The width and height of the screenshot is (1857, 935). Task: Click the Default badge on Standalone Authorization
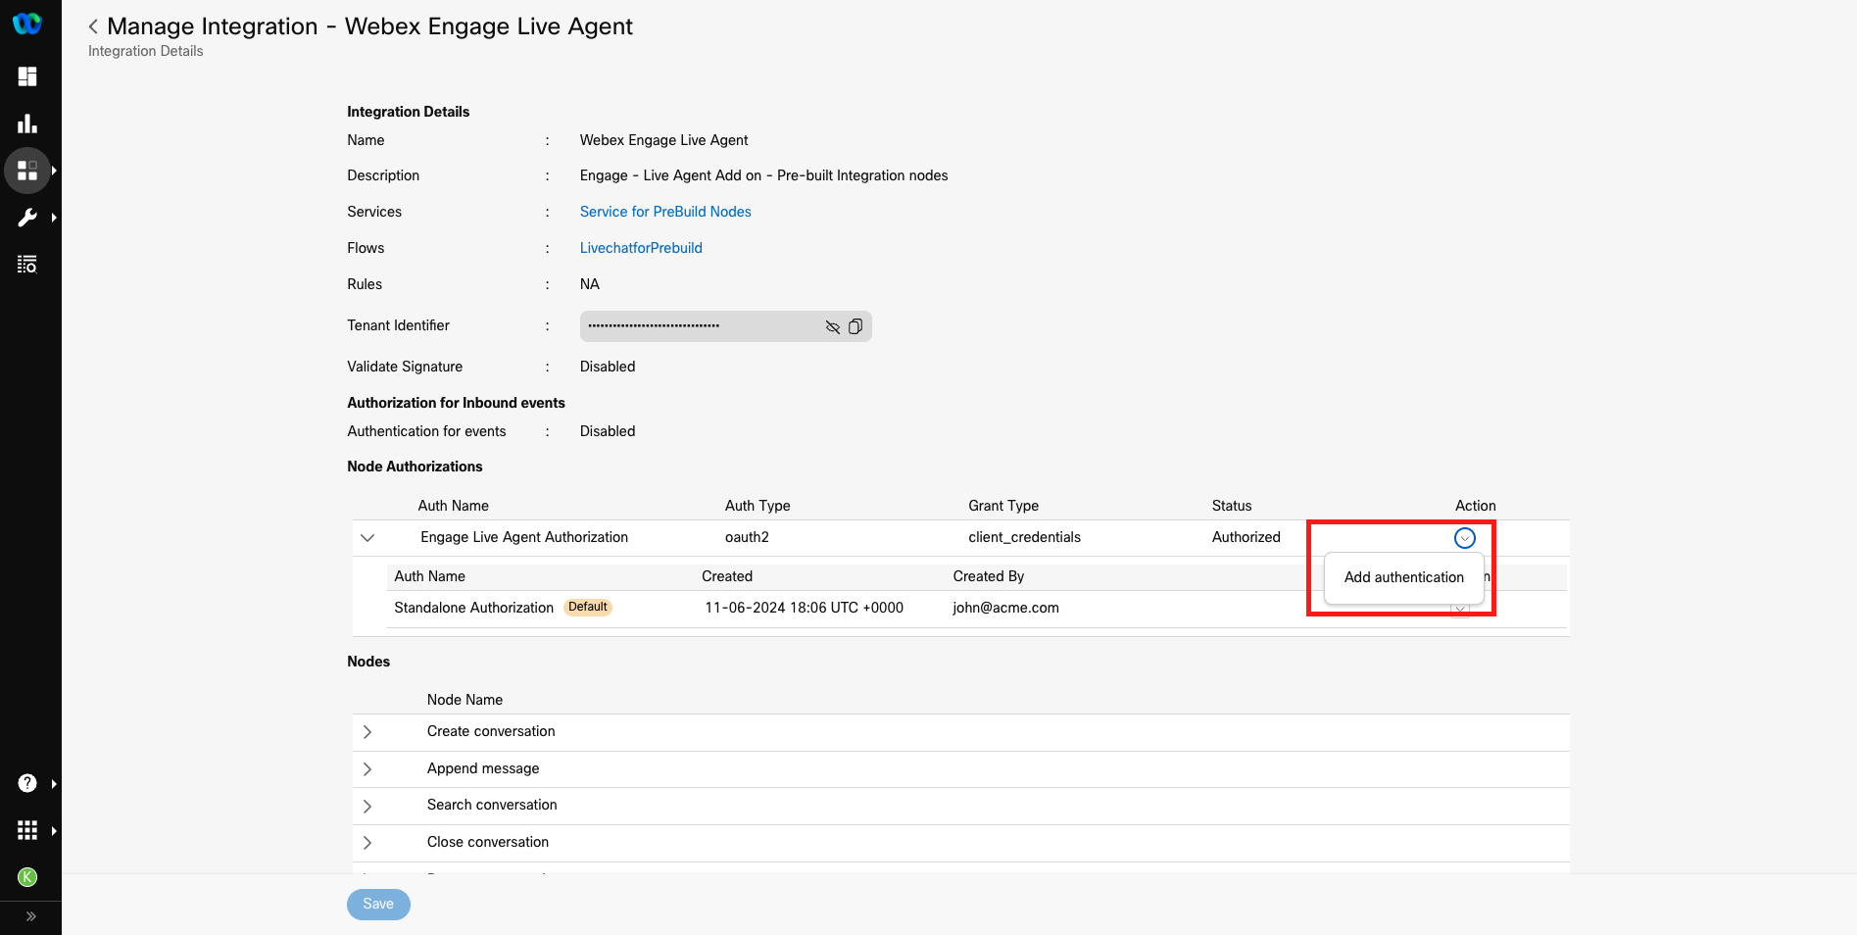[588, 607]
